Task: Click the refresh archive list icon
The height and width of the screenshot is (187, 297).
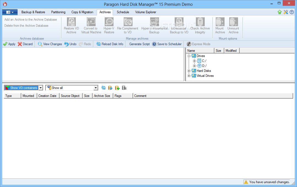Action: point(103,88)
